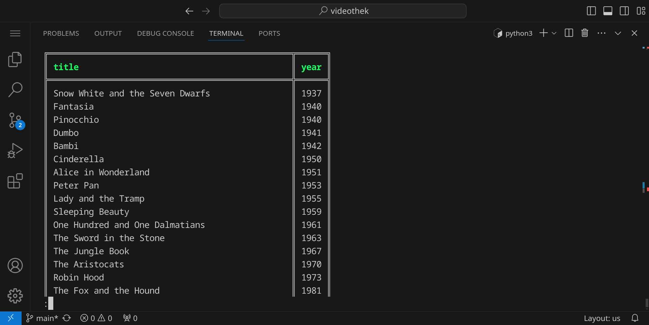Open the Manage settings gear
Screen dimensions: 649x325
click(x=15, y=296)
